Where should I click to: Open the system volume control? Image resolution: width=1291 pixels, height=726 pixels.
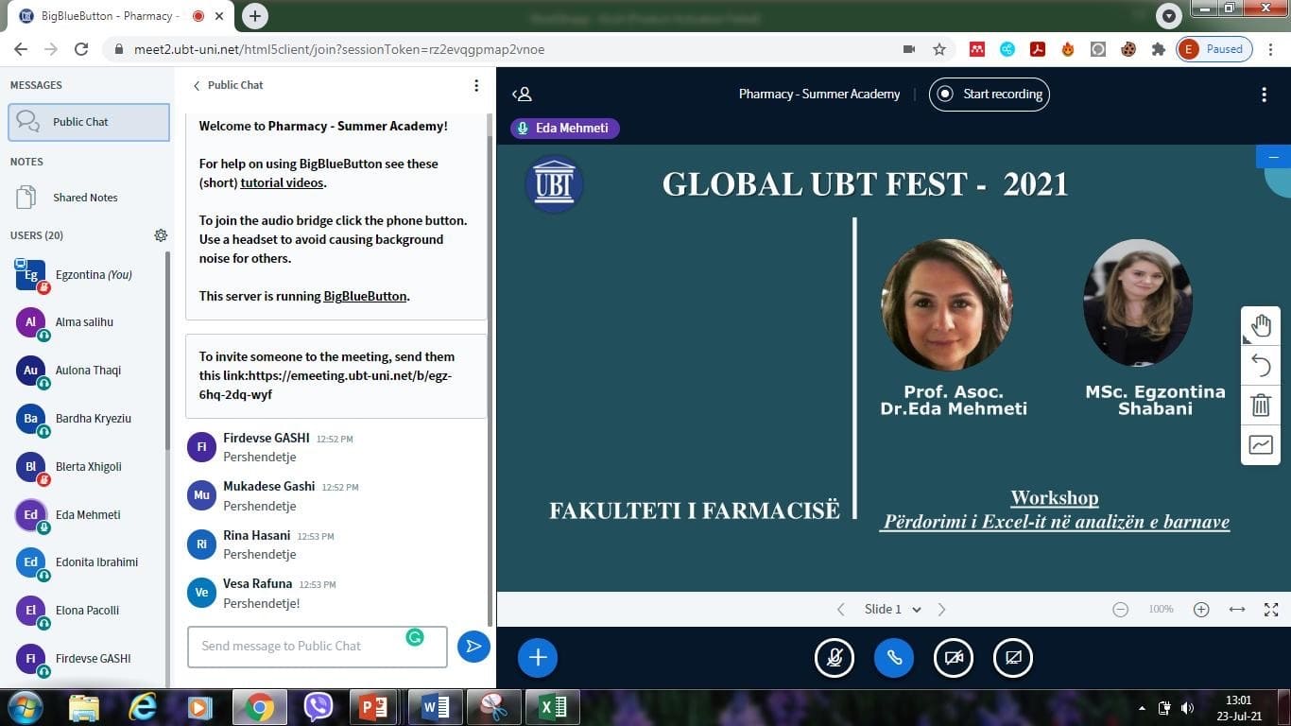tap(1187, 707)
